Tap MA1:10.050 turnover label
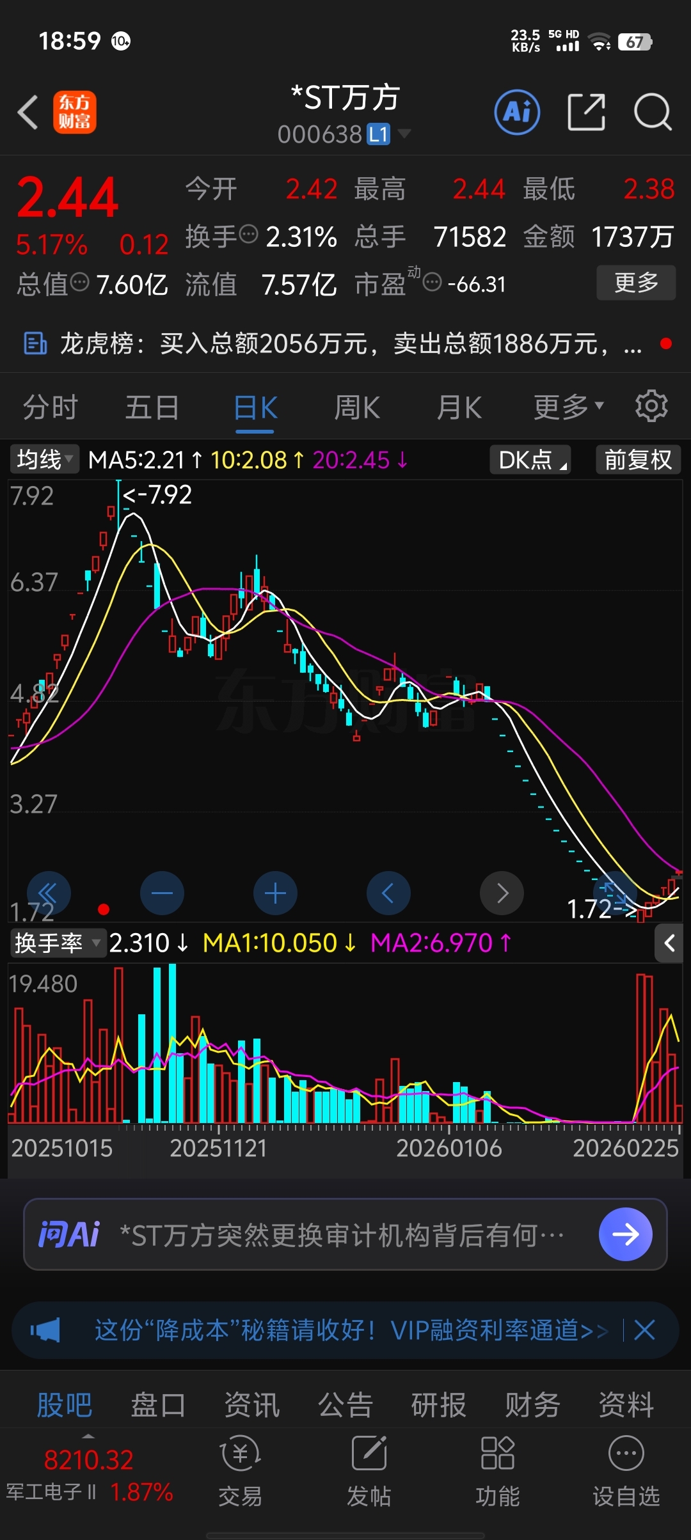This screenshot has height=1540, width=691. [x=279, y=943]
